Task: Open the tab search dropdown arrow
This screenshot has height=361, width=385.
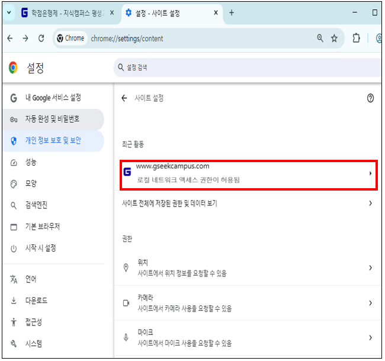Action: pyautogui.click(x=9, y=12)
